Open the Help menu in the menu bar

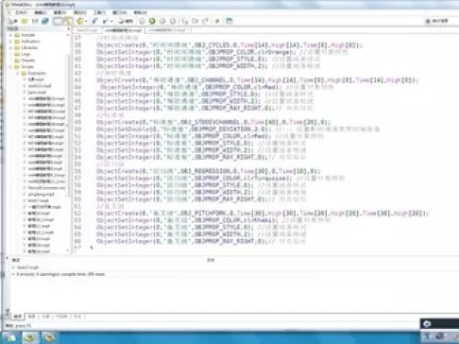140,12
